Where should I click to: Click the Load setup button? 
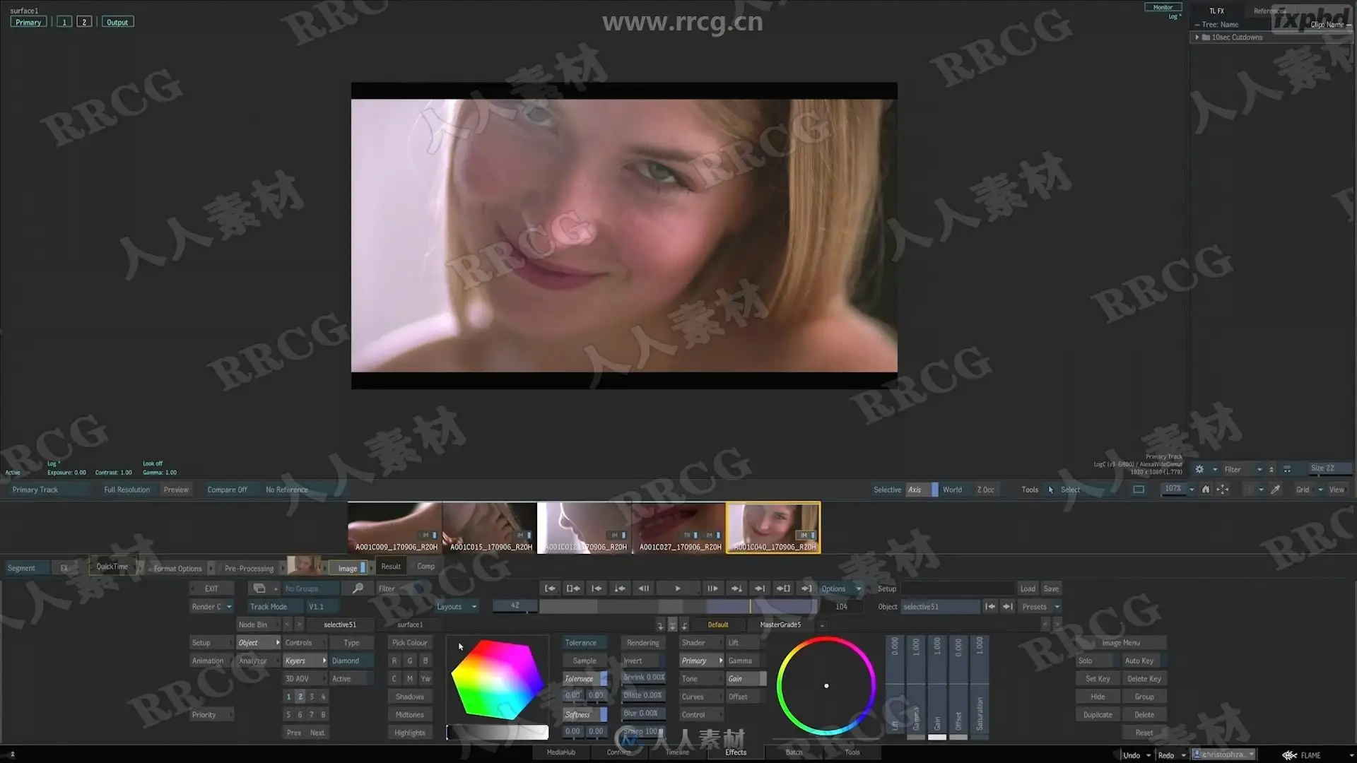pos(1028,588)
